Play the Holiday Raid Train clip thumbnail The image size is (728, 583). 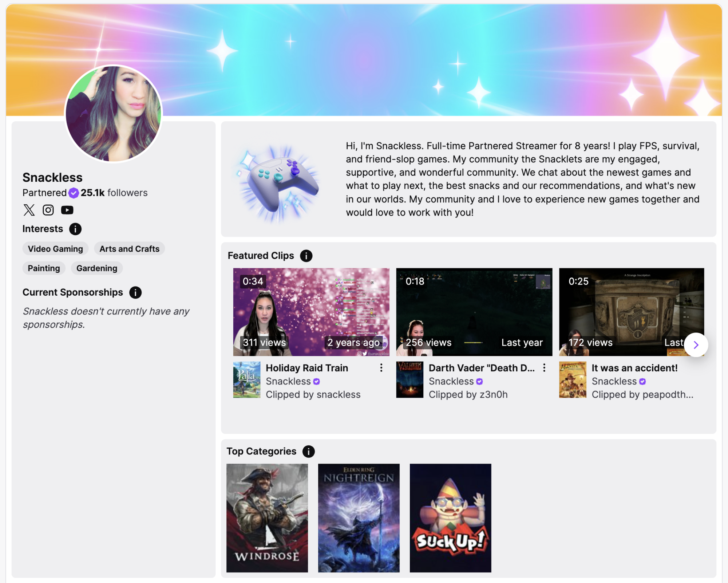tap(311, 312)
